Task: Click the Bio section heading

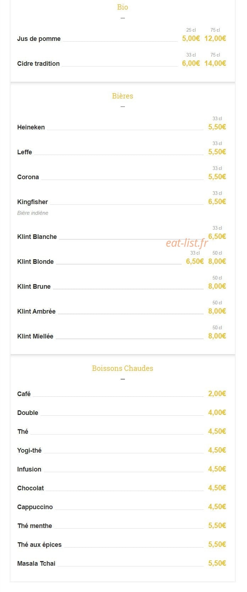Action: pos(122,7)
